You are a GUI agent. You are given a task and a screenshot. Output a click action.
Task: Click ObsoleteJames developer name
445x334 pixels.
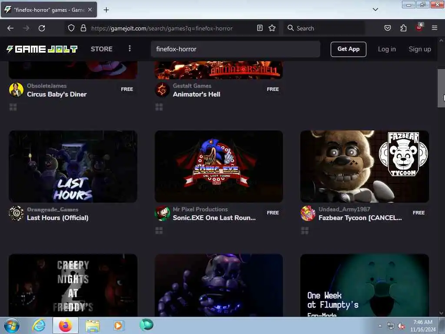tap(47, 86)
